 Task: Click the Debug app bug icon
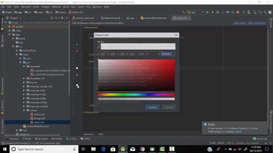[x=218, y=12]
